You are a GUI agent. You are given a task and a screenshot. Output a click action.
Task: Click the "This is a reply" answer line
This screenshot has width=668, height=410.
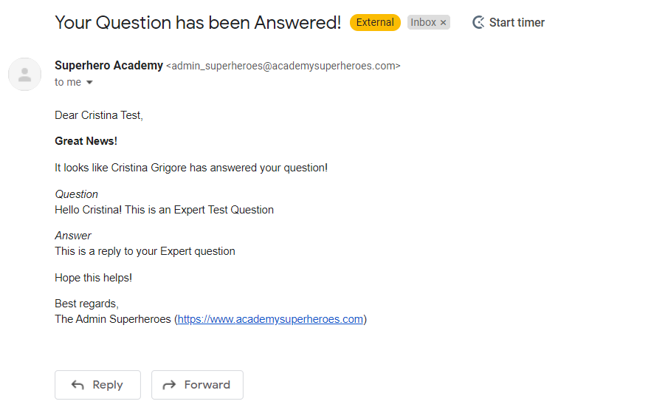click(145, 251)
